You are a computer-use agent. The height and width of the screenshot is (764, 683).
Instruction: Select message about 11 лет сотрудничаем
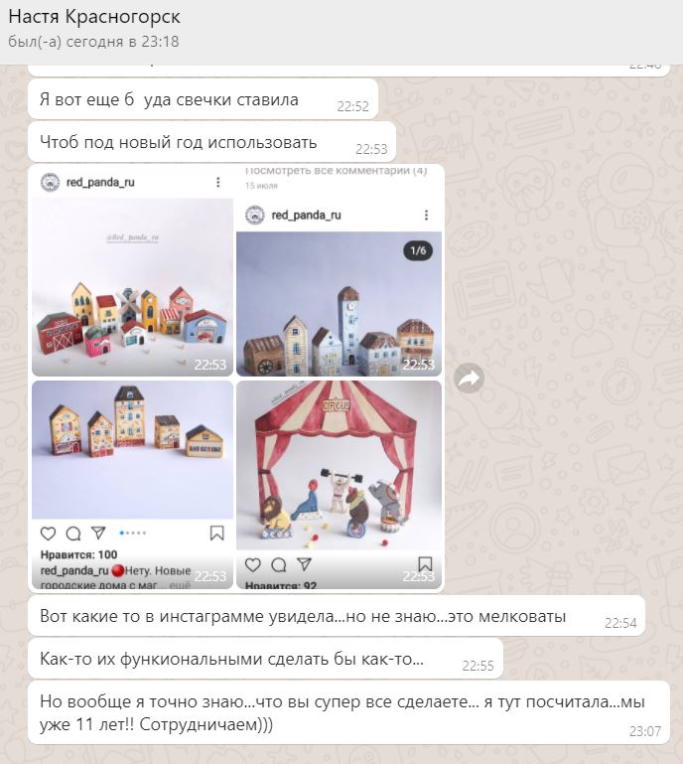[349, 713]
